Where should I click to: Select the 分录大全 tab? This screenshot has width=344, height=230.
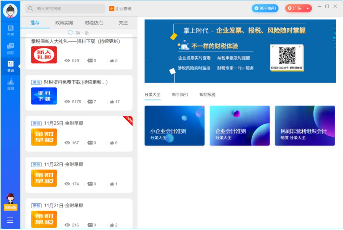click(152, 95)
